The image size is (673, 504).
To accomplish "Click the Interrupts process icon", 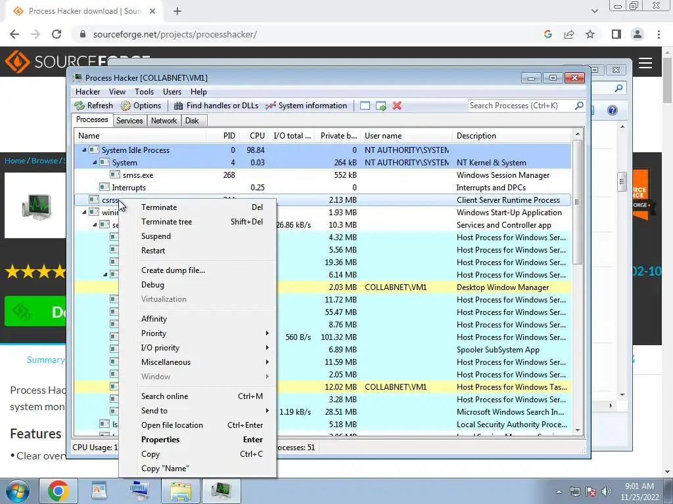I will 104,187.
